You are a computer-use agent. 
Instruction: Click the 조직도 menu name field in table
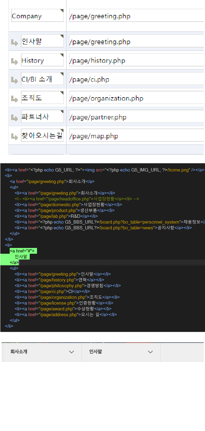click(x=42, y=97)
